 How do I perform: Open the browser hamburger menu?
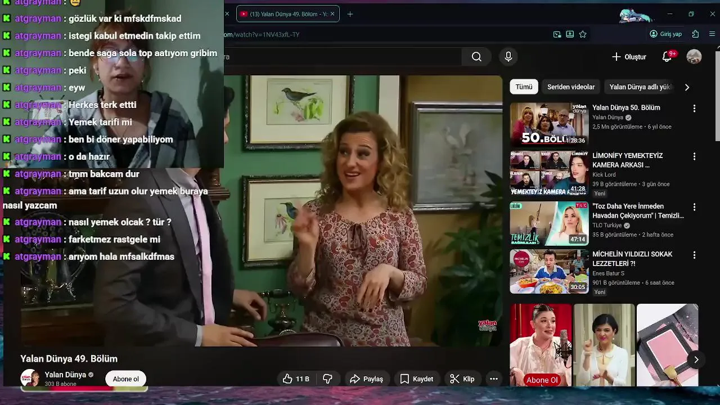pos(712,34)
